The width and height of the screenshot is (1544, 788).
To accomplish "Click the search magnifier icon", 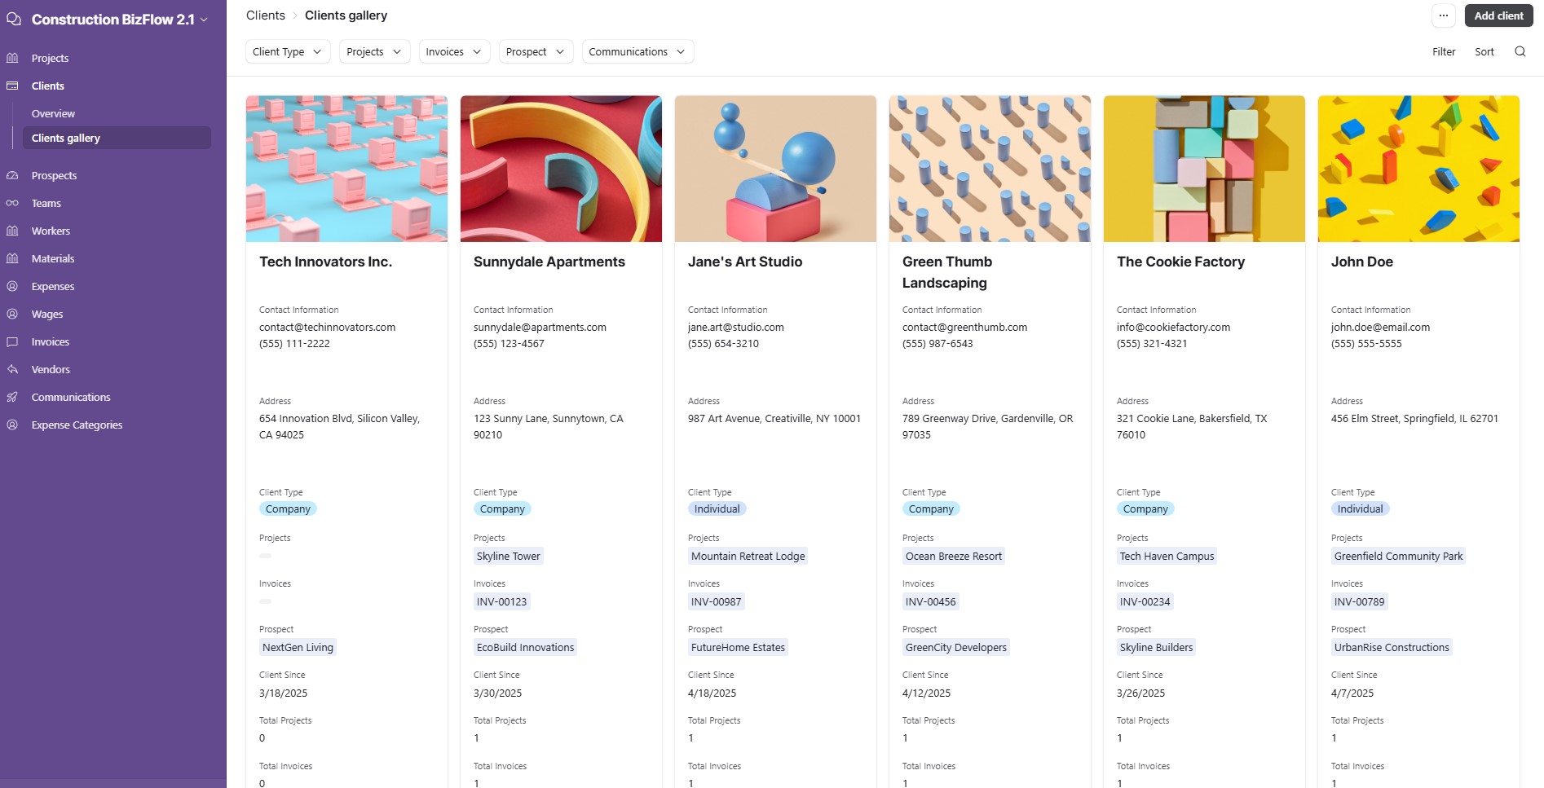I will [x=1520, y=51].
